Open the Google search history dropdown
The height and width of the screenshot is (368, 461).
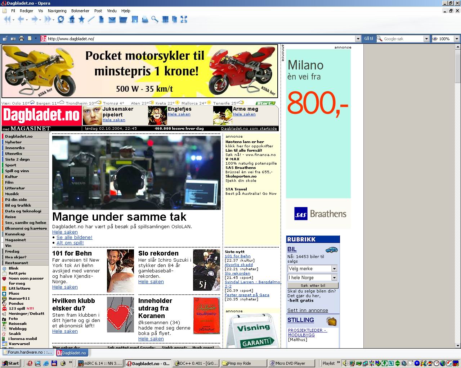(426, 38)
